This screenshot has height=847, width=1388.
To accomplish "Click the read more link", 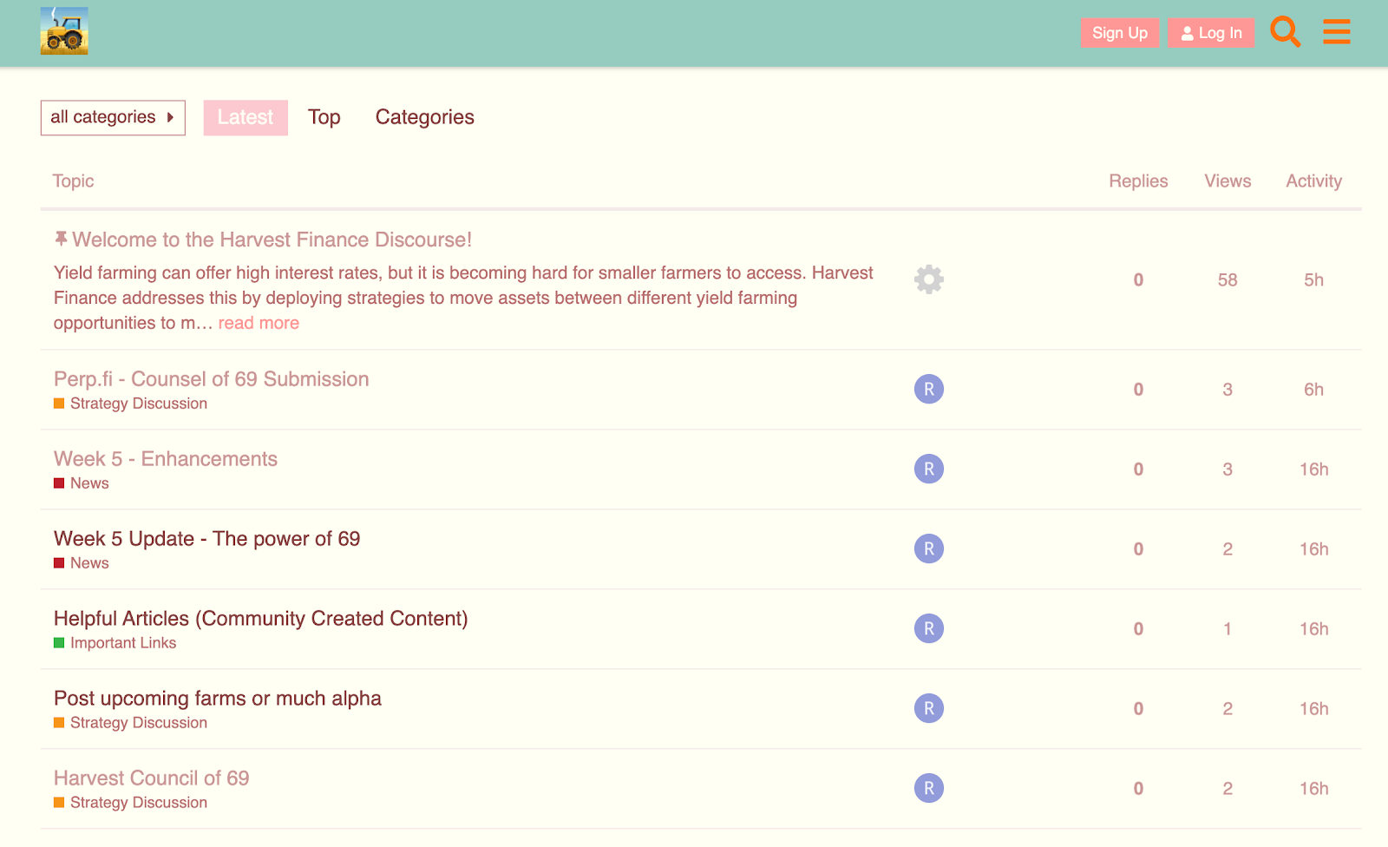I will (259, 323).
